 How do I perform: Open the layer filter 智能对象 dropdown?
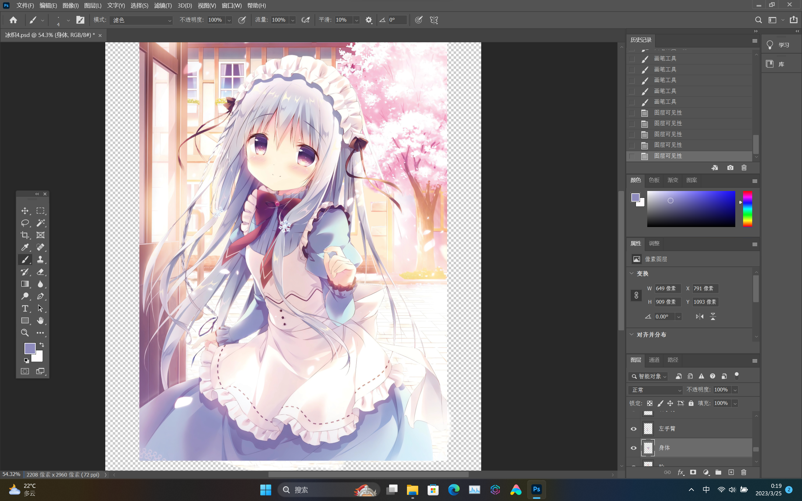(x=648, y=376)
